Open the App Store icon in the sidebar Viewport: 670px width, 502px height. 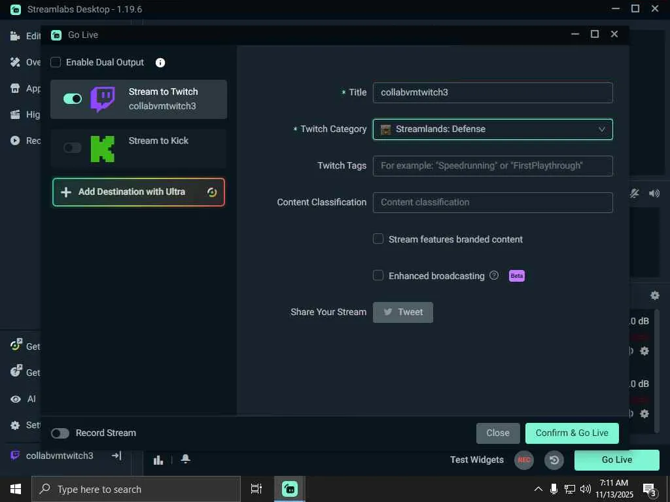pos(15,88)
